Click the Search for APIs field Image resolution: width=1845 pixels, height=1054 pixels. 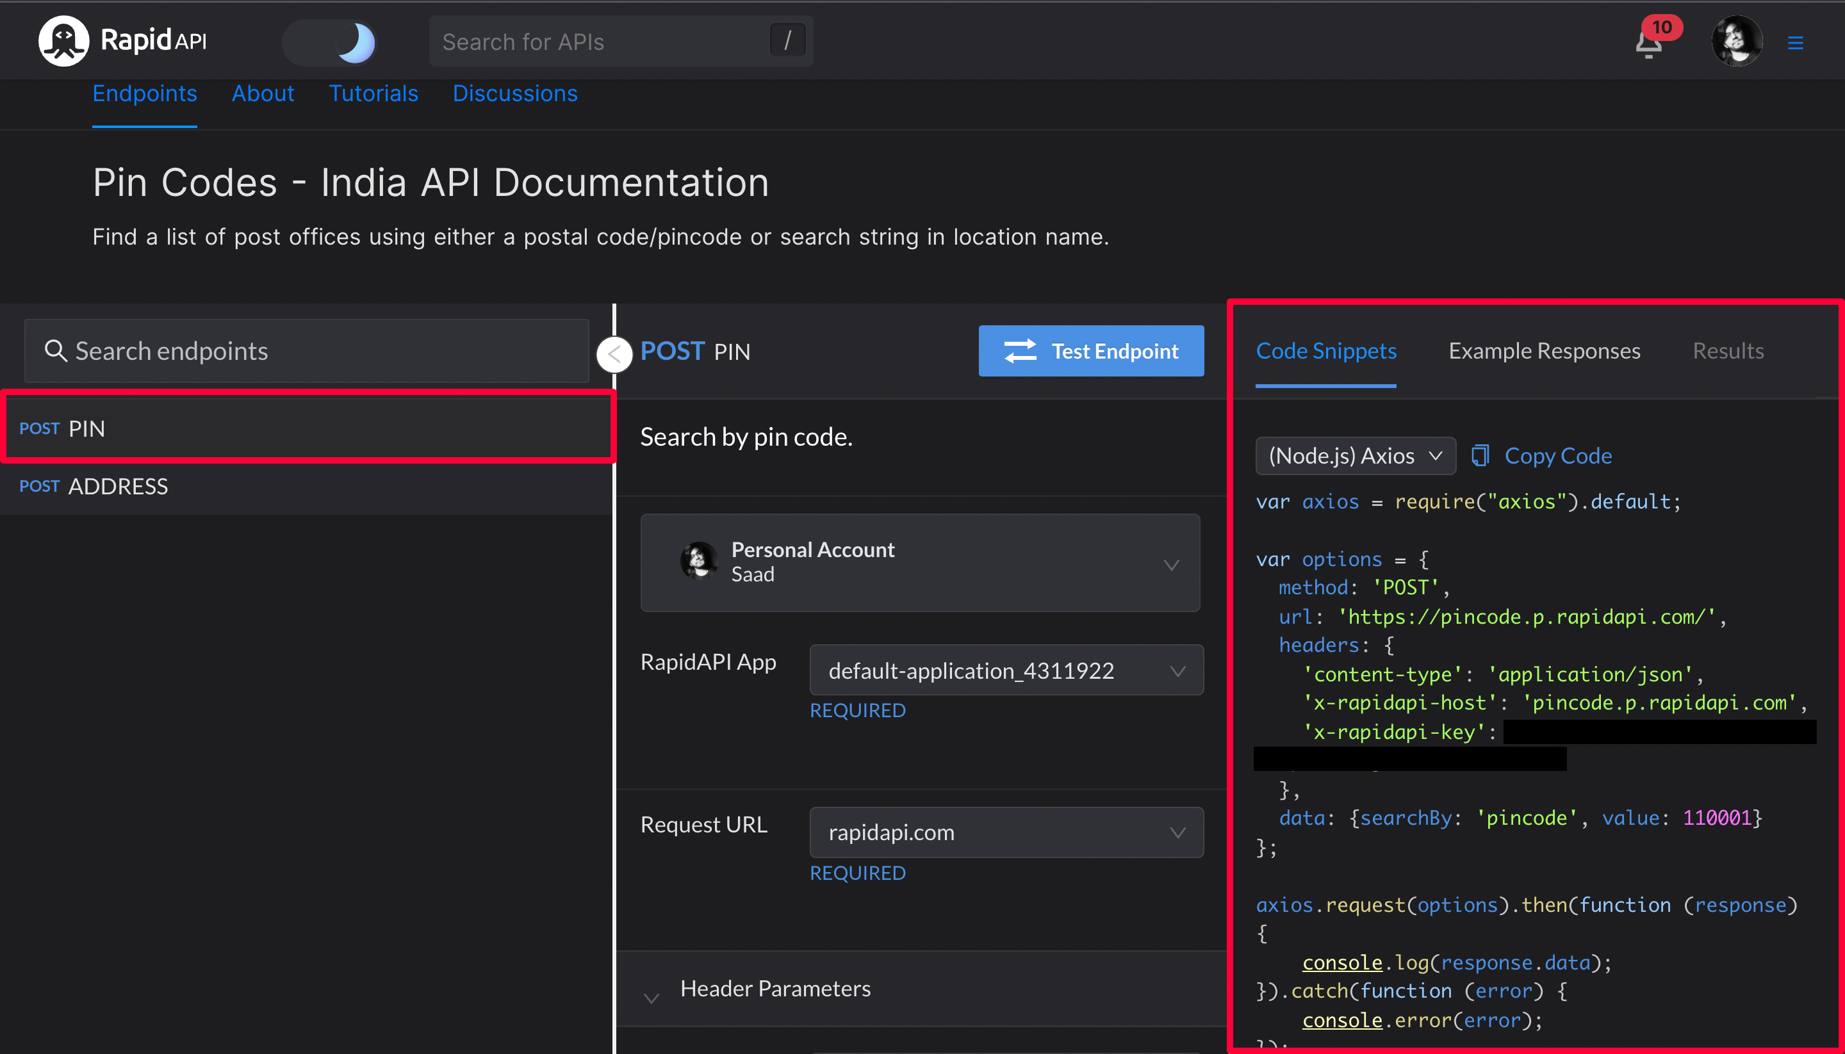tap(601, 42)
